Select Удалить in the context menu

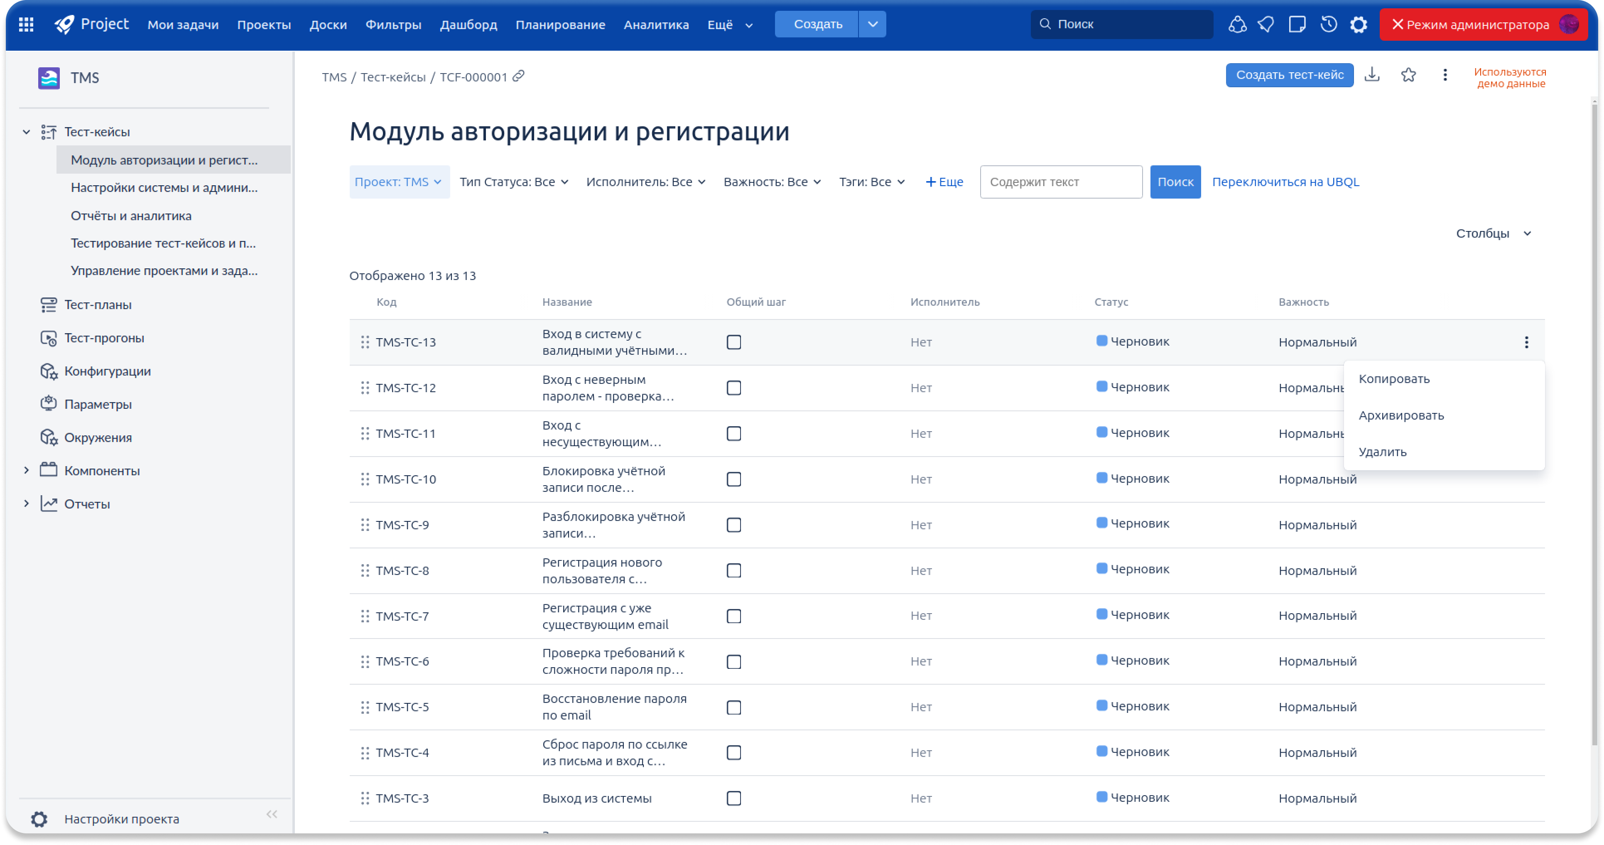pyautogui.click(x=1382, y=452)
